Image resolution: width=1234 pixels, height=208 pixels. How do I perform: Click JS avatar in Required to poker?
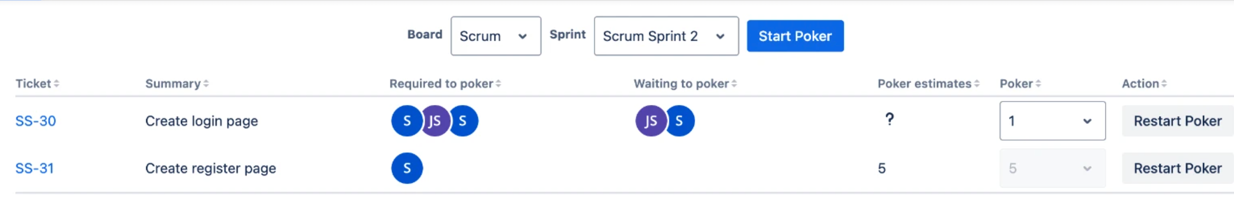pyautogui.click(x=435, y=121)
